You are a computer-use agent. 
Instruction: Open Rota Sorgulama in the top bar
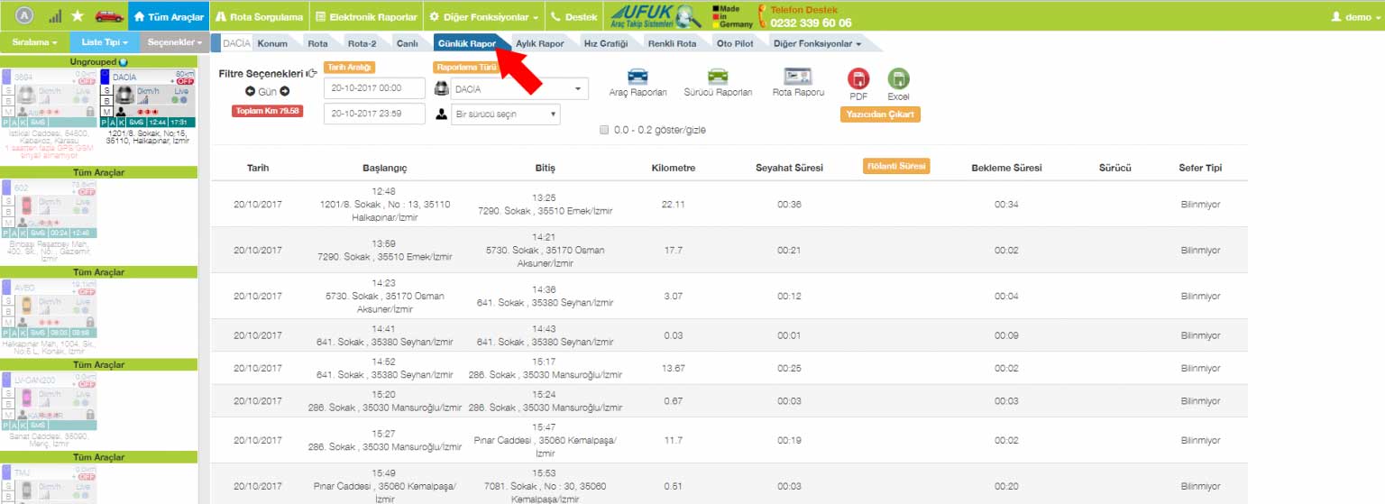[x=259, y=16]
